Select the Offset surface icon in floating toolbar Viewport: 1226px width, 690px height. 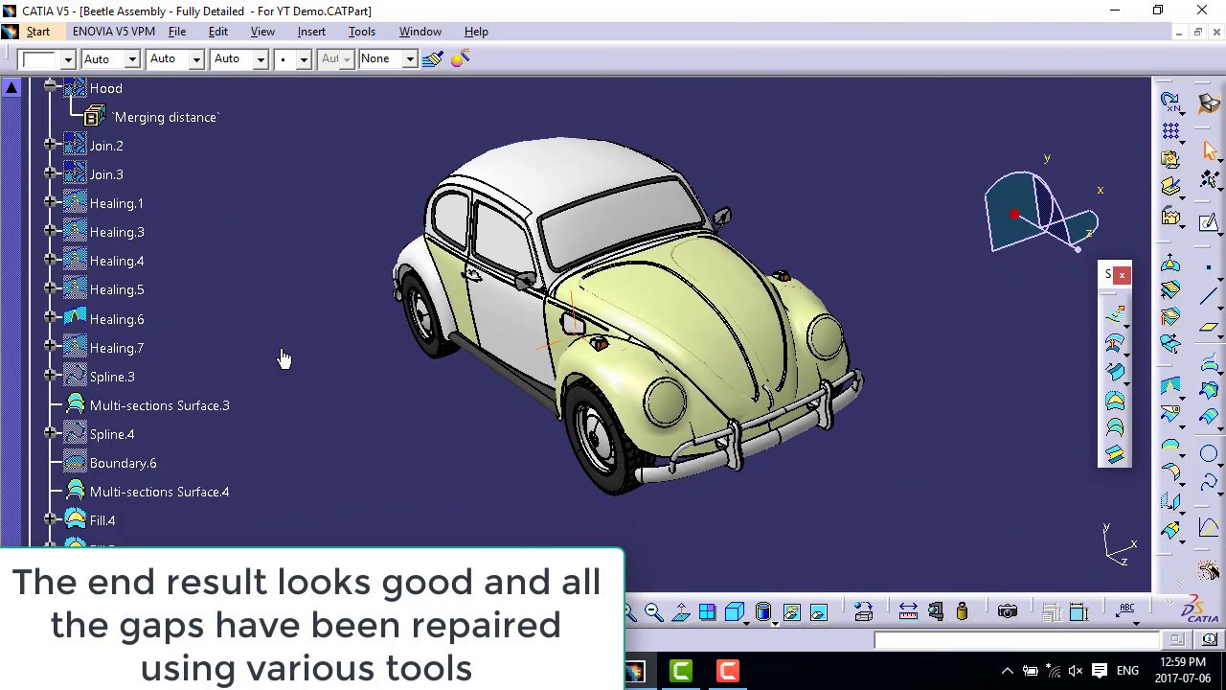coord(1115,342)
